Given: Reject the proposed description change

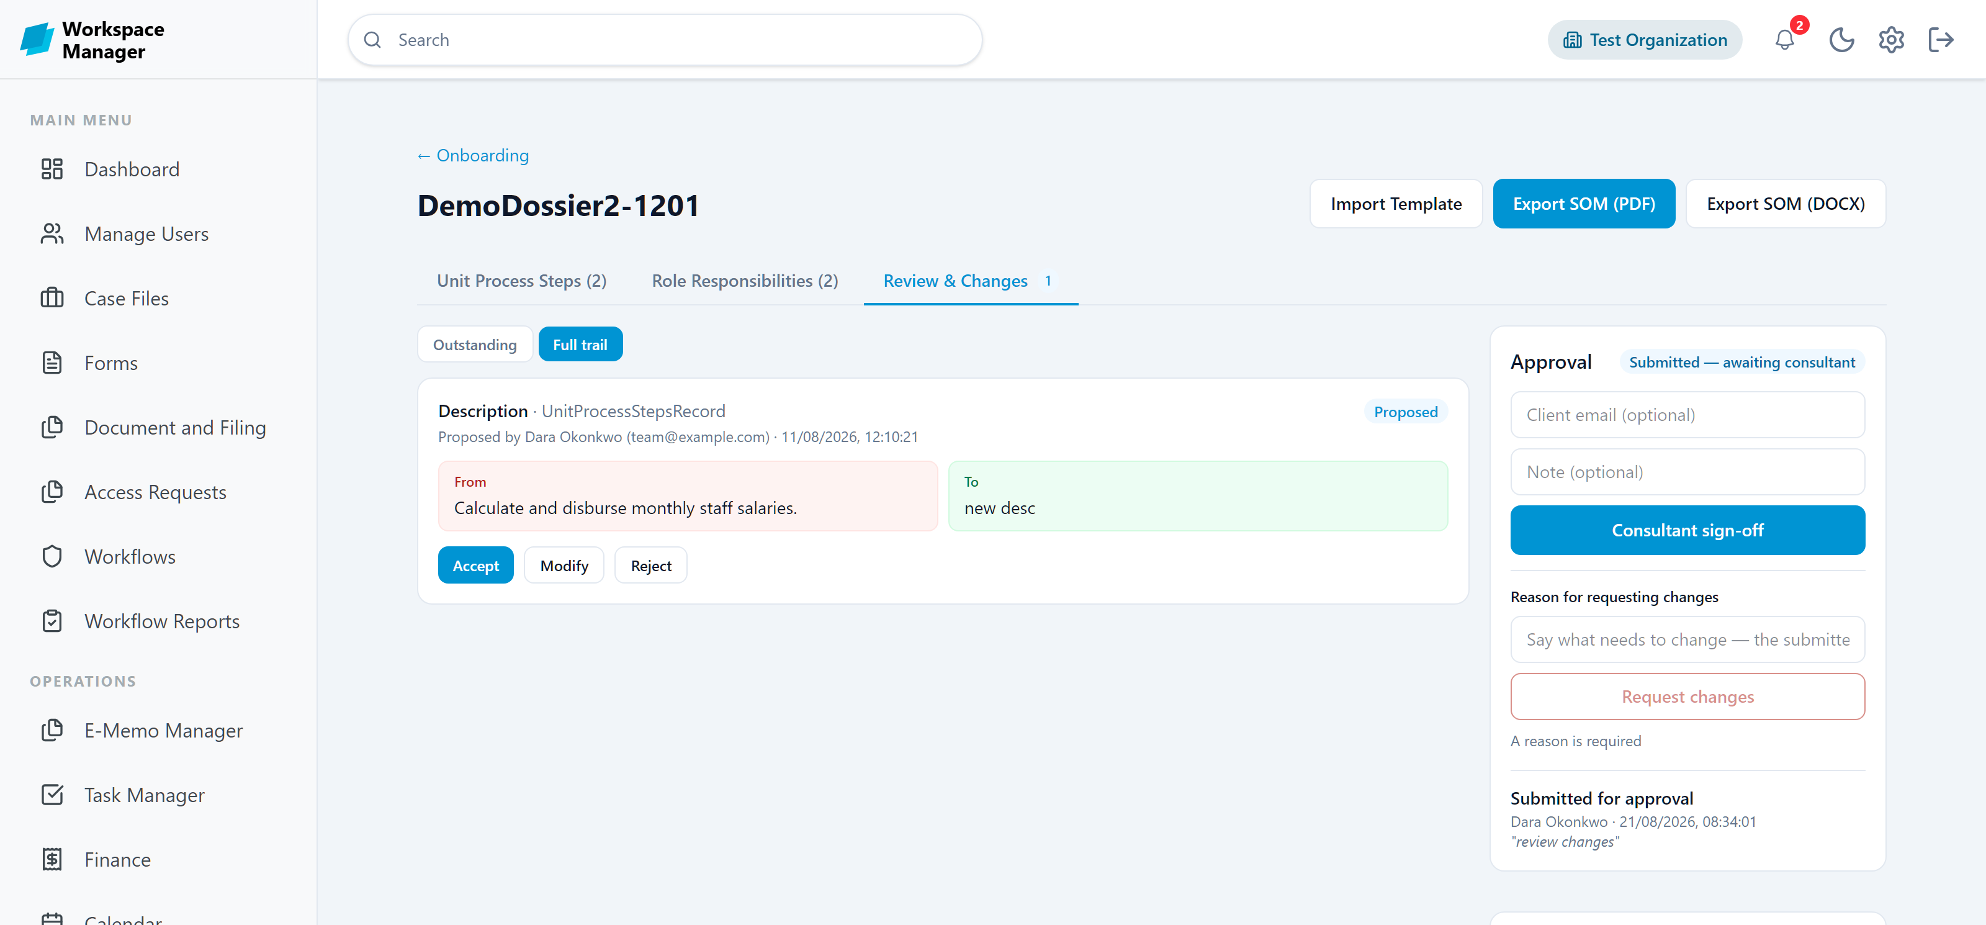Looking at the screenshot, I should click(x=650, y=566).
